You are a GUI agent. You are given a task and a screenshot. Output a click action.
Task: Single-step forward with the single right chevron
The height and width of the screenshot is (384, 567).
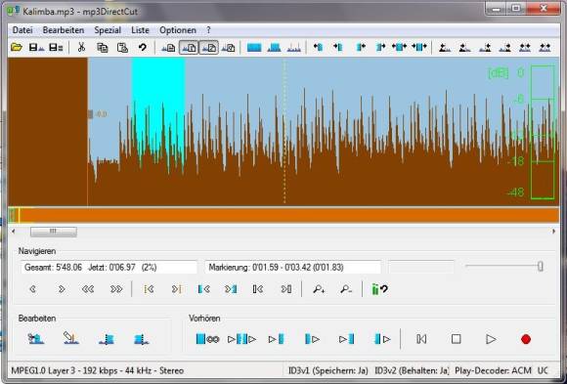62,289
